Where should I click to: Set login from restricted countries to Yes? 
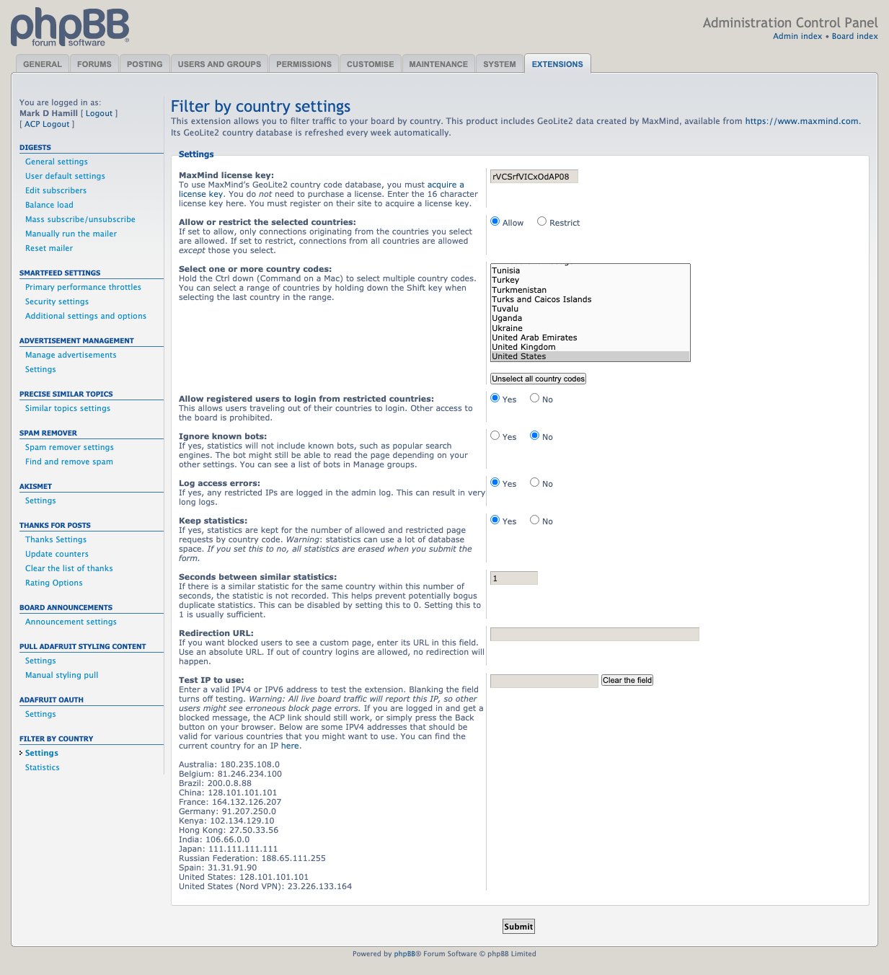(495, 398)
